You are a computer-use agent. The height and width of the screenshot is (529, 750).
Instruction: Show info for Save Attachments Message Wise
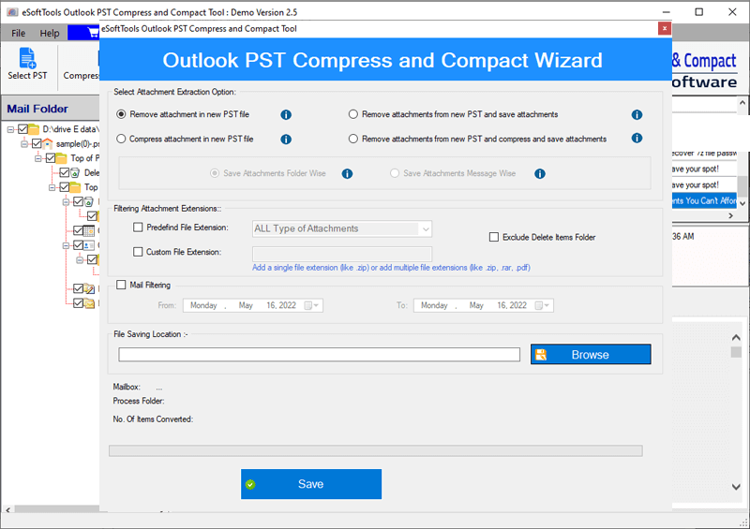pyautogui.click(x=540, y=173)
